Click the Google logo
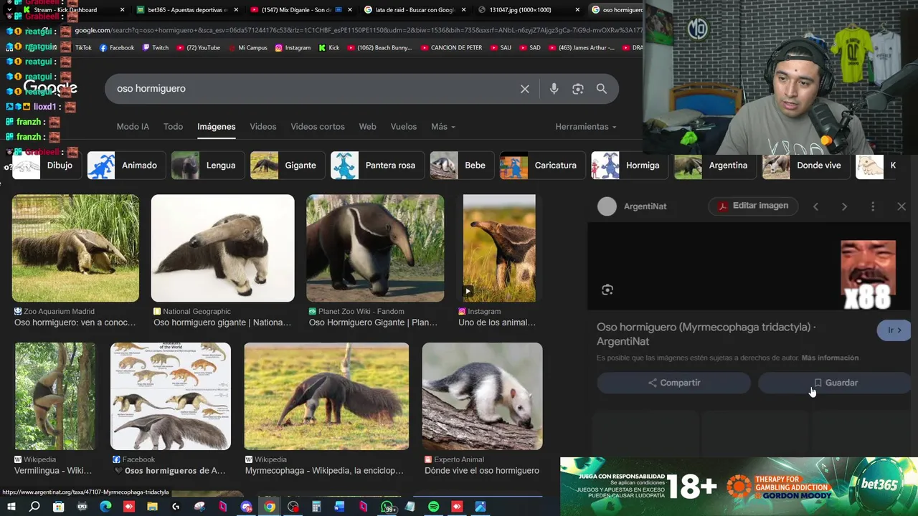This screenshot has width=918, height=516. 50,89
